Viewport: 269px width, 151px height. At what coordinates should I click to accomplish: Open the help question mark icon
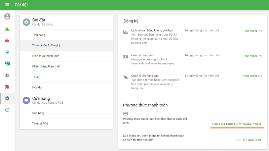pyautogui.click(x=7, y=110)
